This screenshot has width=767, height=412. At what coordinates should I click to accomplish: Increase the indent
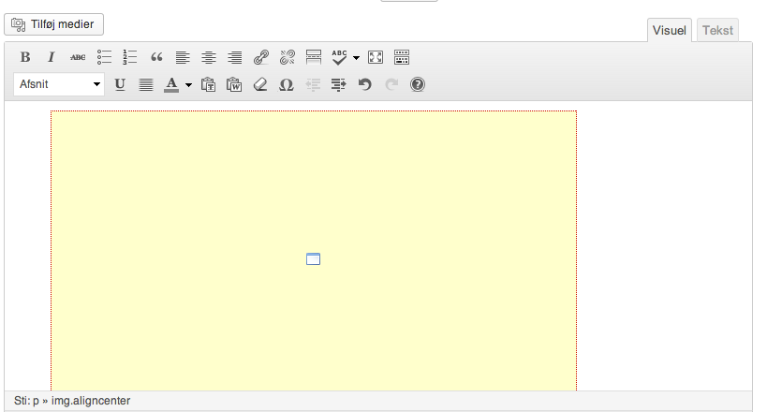[338, 84]
